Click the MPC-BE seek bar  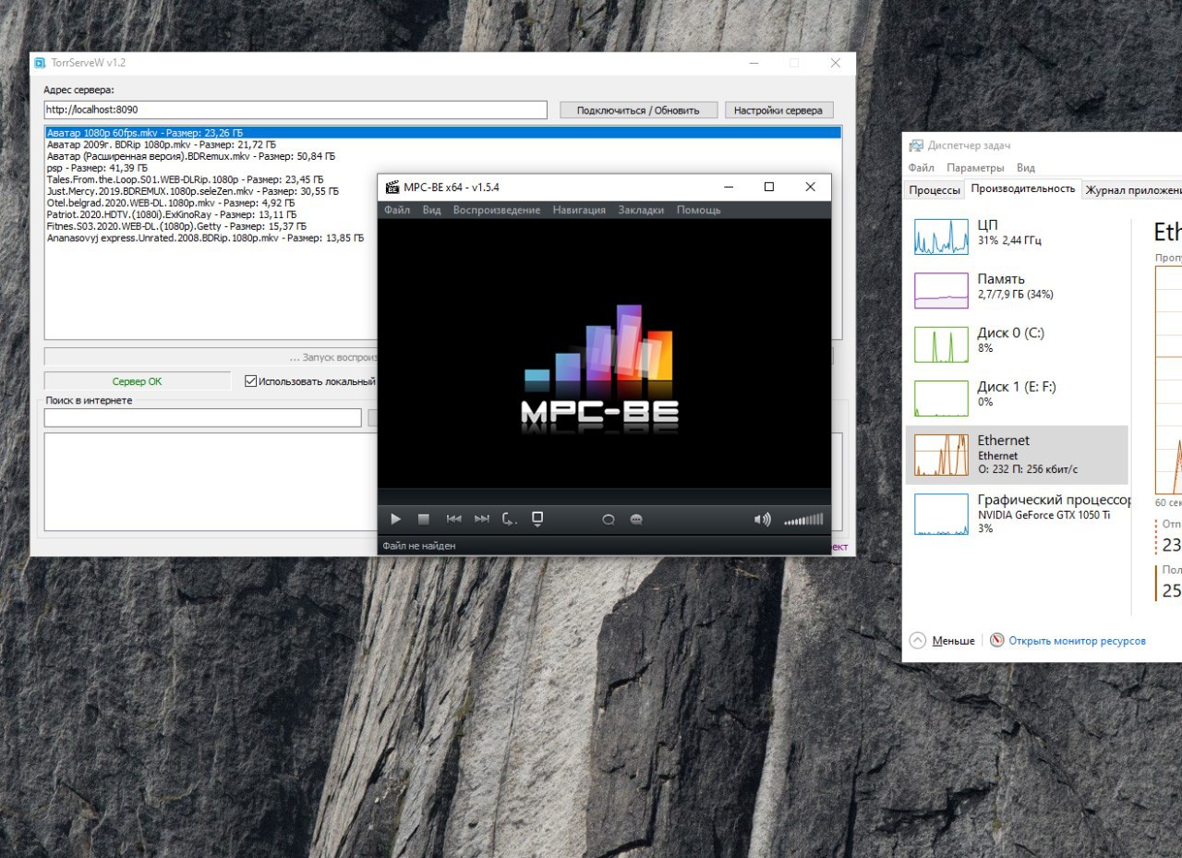(x=604, y=497)
